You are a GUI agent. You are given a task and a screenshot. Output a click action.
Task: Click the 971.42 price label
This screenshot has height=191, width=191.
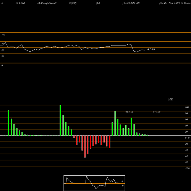point(129,112)
